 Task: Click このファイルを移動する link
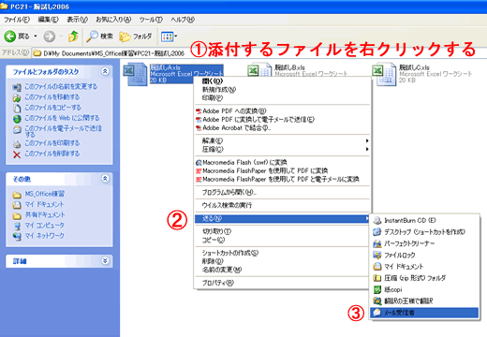52,97
